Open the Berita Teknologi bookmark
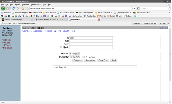Viewport: 172px width, 104px height. pos(85,13)
